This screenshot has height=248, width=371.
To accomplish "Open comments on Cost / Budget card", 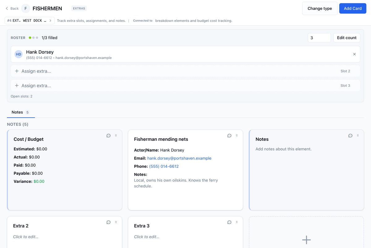I will click(x=109, y=136).
